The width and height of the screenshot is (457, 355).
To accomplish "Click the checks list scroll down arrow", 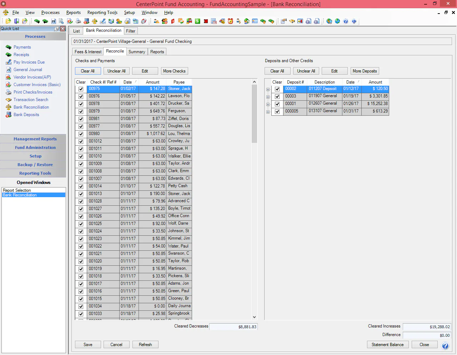I will pos(254,317).
